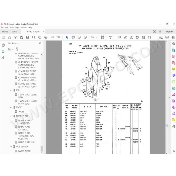The width and height of the screenshot is (176, 176).
Task: Delete with the trash icon
Action: pos(144,37)
